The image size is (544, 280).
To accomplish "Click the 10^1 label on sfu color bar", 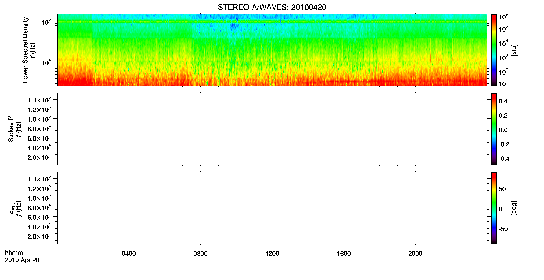I will tap(503, 83).
